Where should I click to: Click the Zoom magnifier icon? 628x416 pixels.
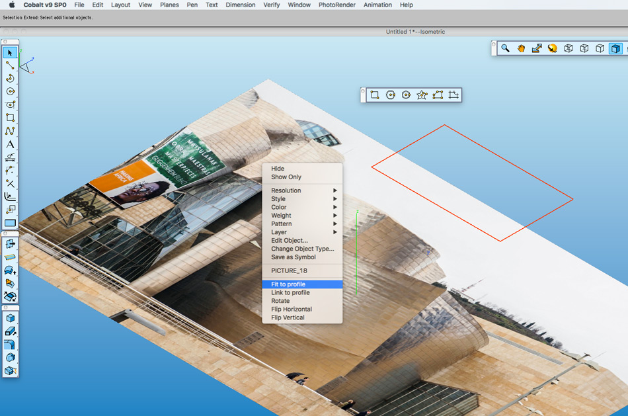pyautogui.click(x=505, y=48)
